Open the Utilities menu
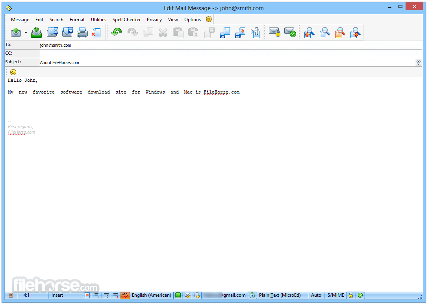This screenshot has width=428, height=305. 98,20
